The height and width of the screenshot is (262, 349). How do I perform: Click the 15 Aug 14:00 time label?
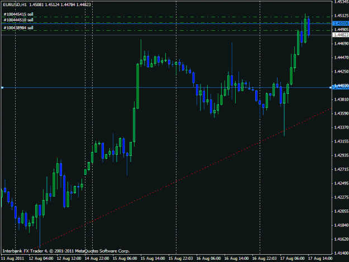[x=152, y=258]
